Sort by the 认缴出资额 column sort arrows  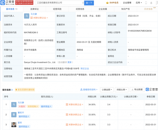[x=117, y=97]
